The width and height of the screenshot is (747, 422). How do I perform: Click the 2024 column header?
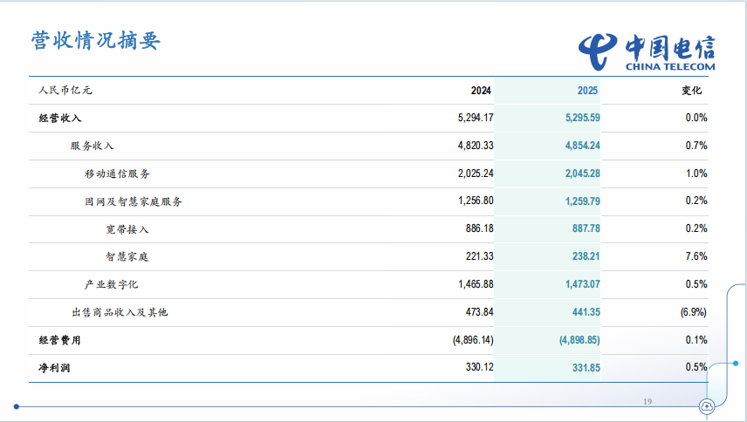(x=481, y=90)
